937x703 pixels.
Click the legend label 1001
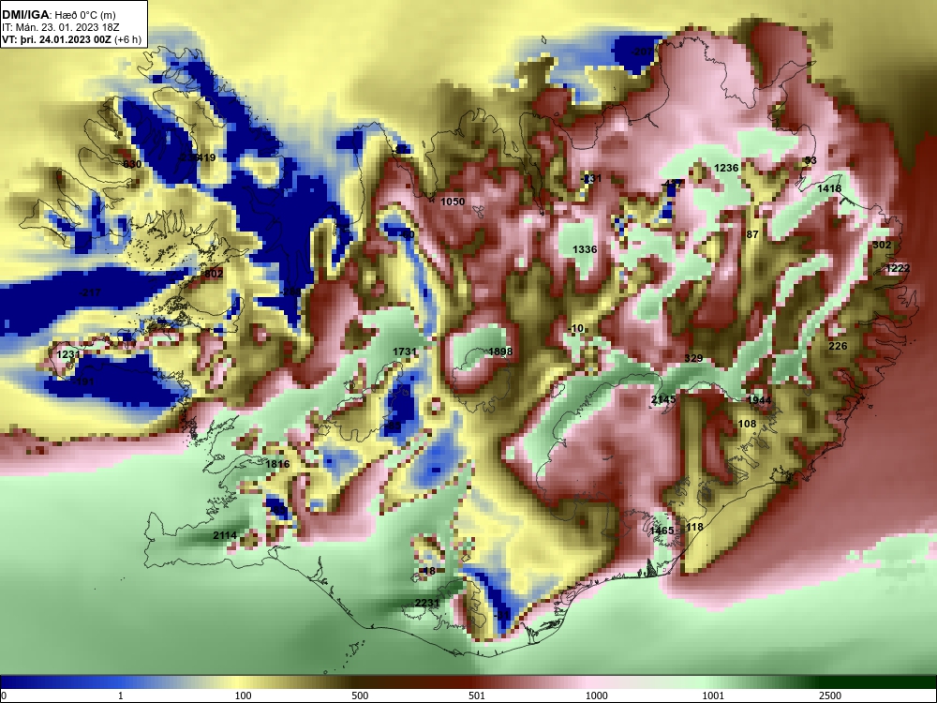[x=713, y=696]
